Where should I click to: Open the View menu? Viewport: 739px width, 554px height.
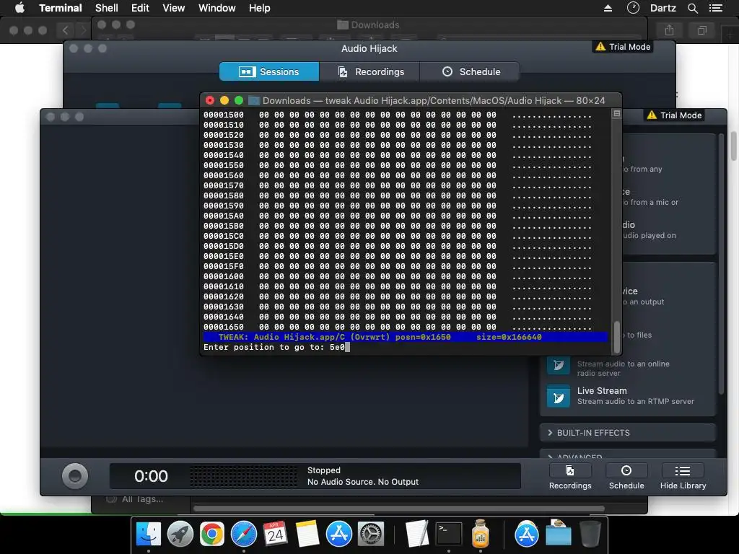[173, 8]
